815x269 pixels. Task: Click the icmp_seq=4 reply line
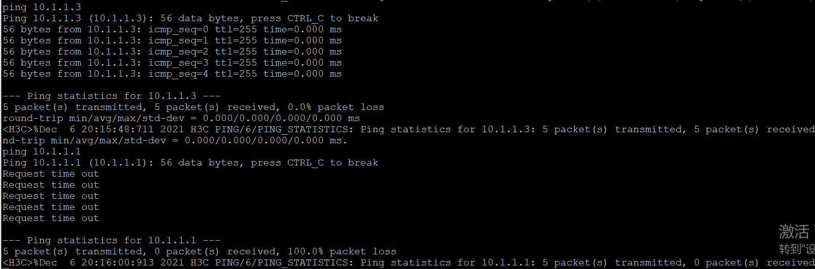pyautogui.click(x=172, y=74)
